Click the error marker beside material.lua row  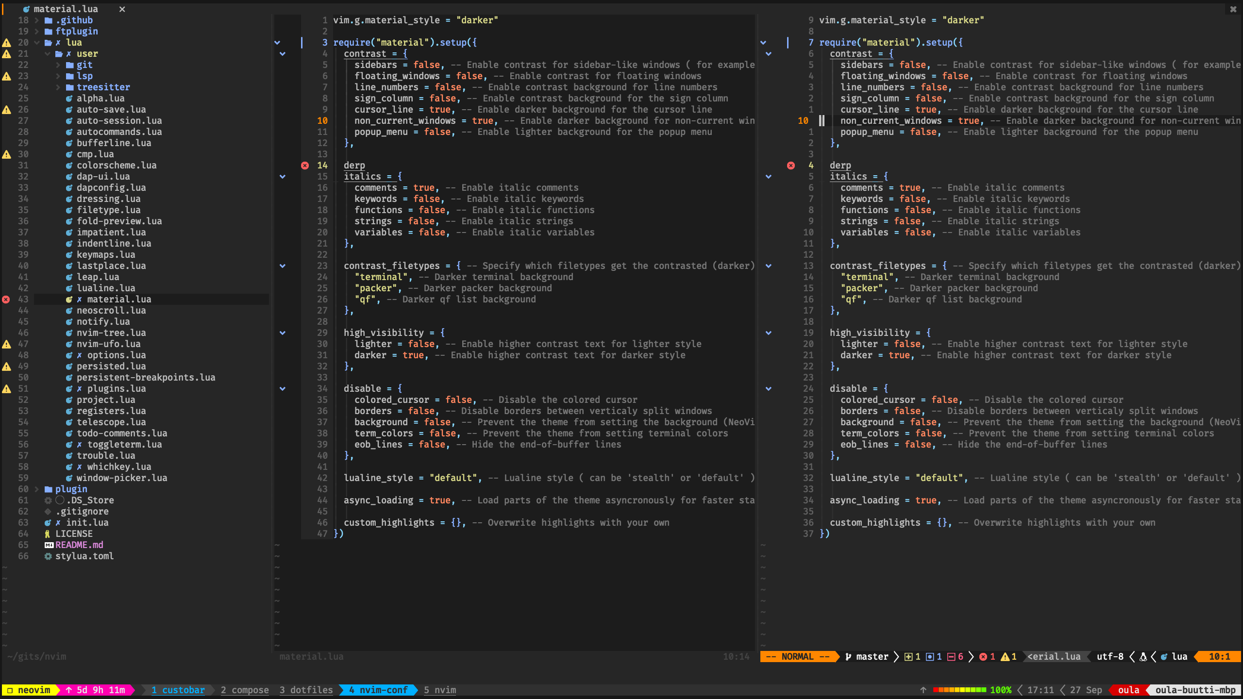(6, 300)
